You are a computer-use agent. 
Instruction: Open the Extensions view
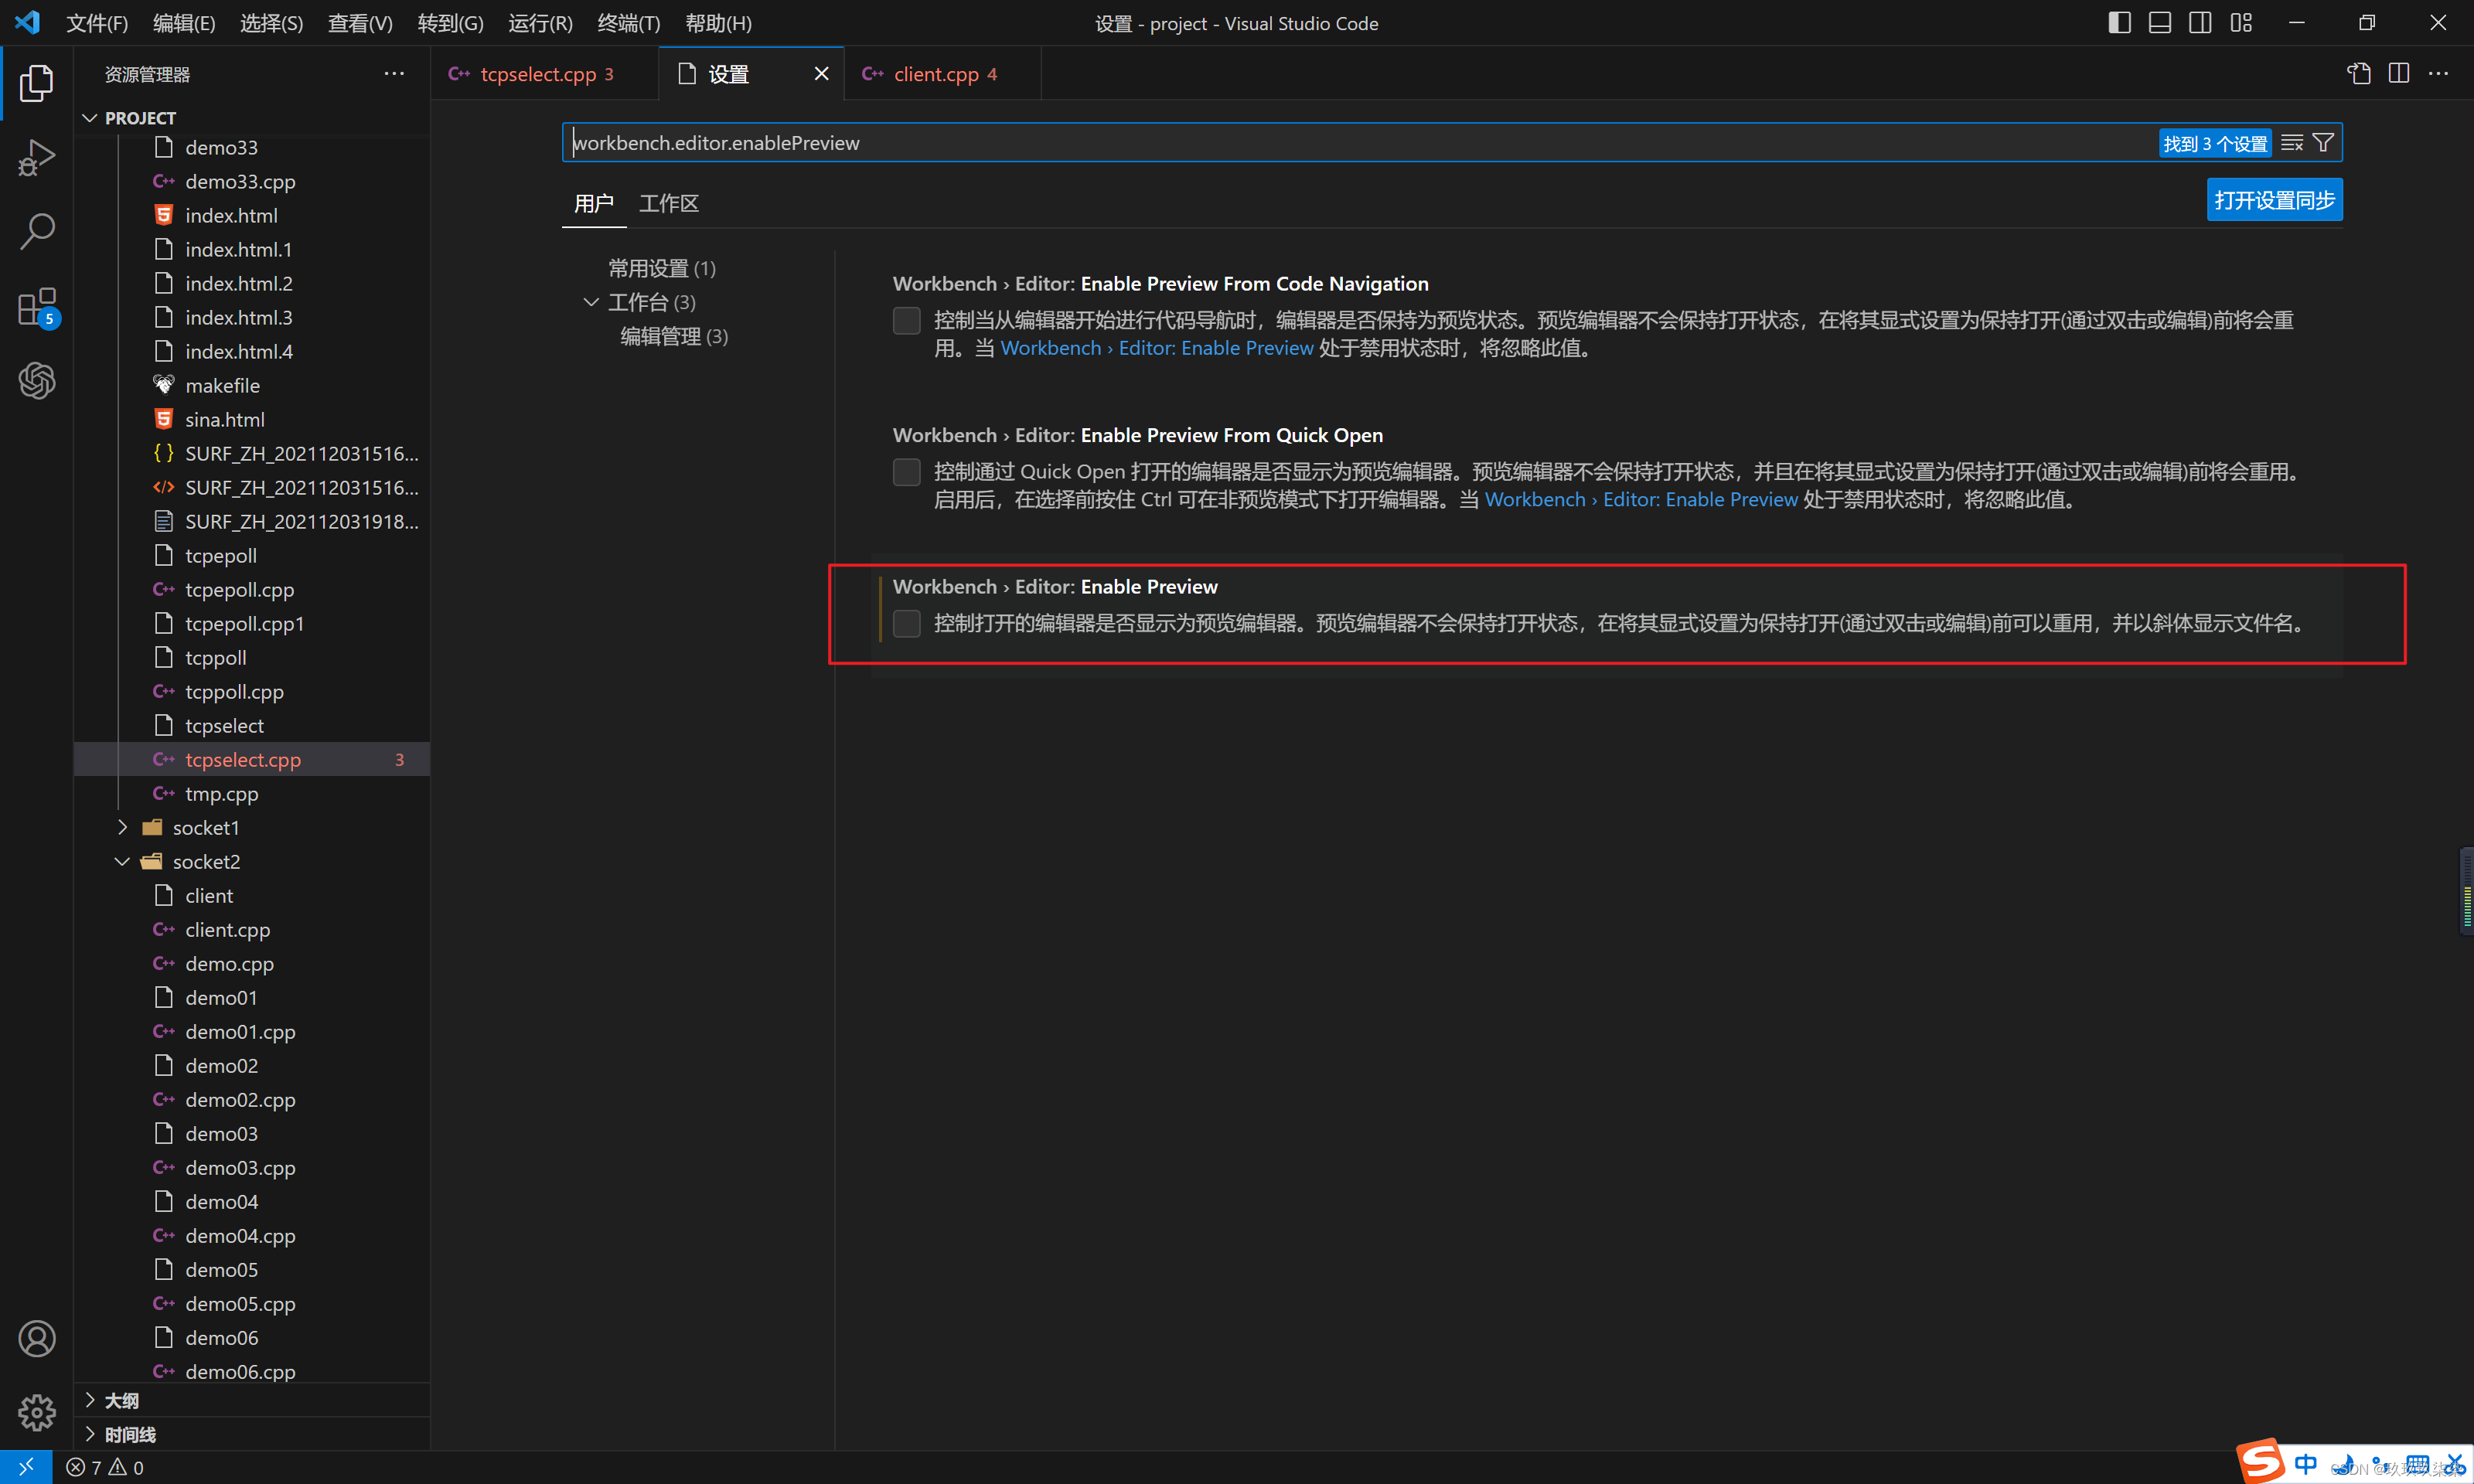37,307
